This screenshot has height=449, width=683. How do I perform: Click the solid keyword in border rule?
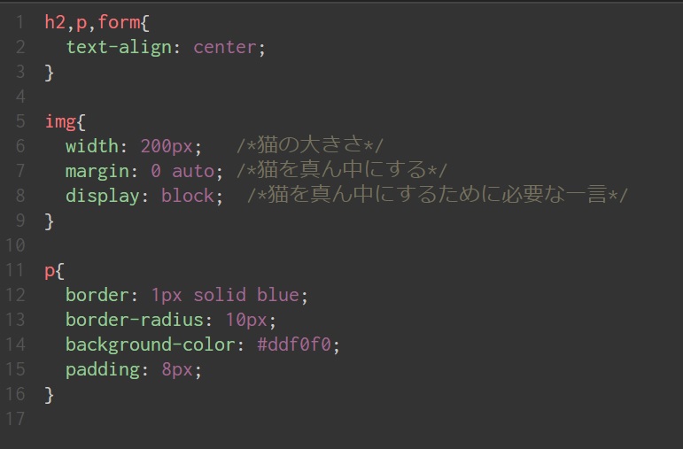click(x=220, y=295)
